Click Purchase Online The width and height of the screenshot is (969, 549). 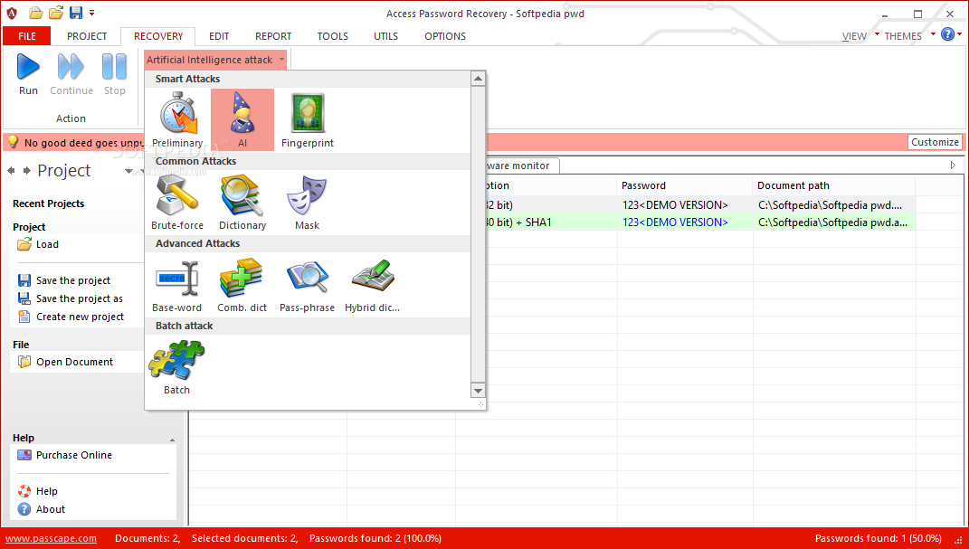click(65, 455)
